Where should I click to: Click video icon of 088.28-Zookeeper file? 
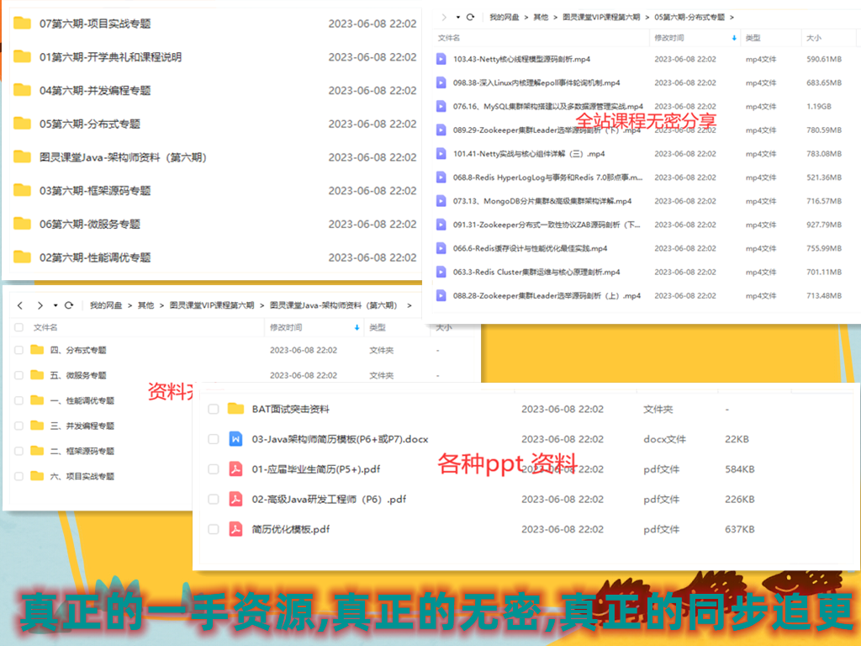coord(441,295)
